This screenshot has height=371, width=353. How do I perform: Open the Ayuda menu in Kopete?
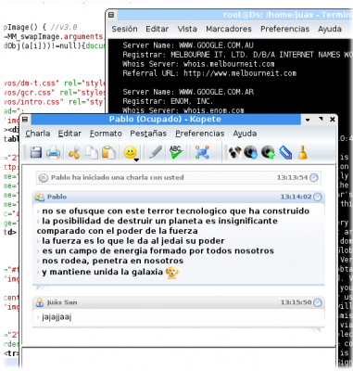(245, 134)
